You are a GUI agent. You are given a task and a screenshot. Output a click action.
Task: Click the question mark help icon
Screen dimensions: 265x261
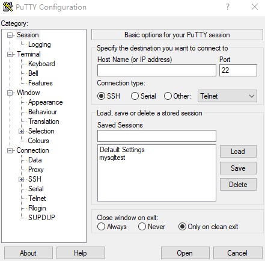tap(228, 7)
